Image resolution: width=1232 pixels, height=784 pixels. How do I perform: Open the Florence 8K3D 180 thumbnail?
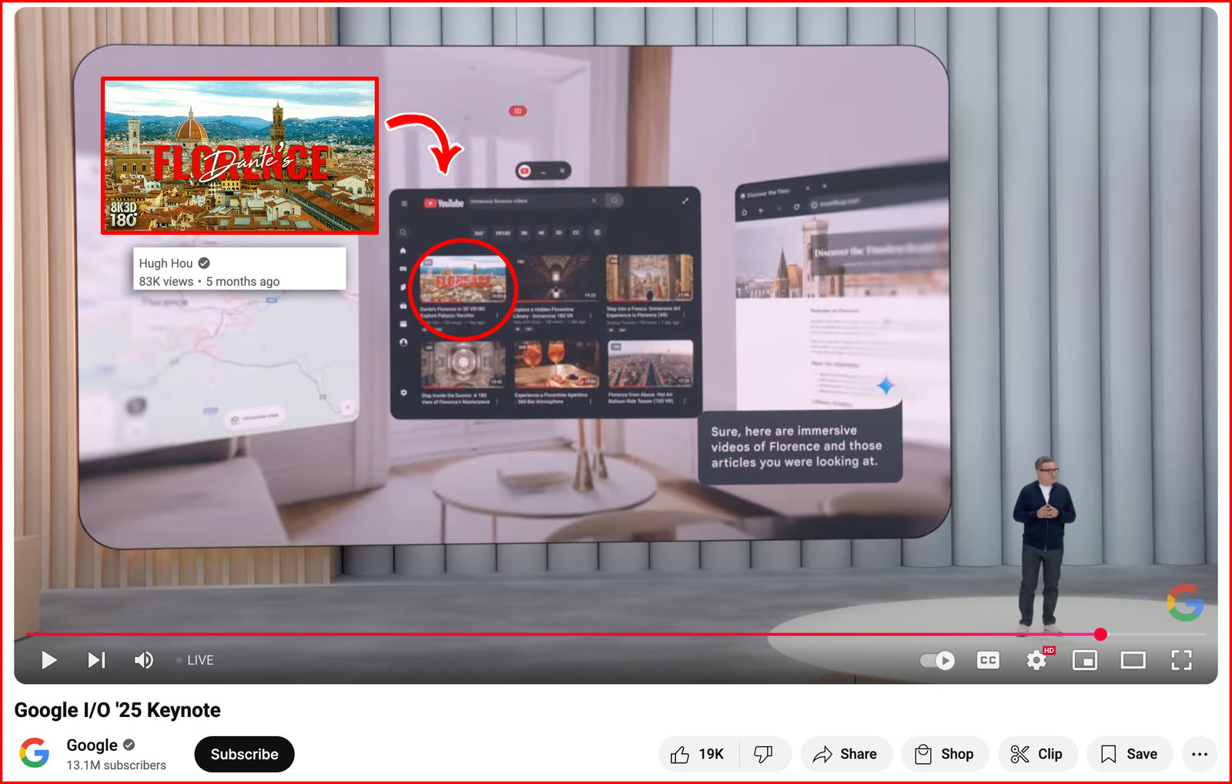pos(239,156)
